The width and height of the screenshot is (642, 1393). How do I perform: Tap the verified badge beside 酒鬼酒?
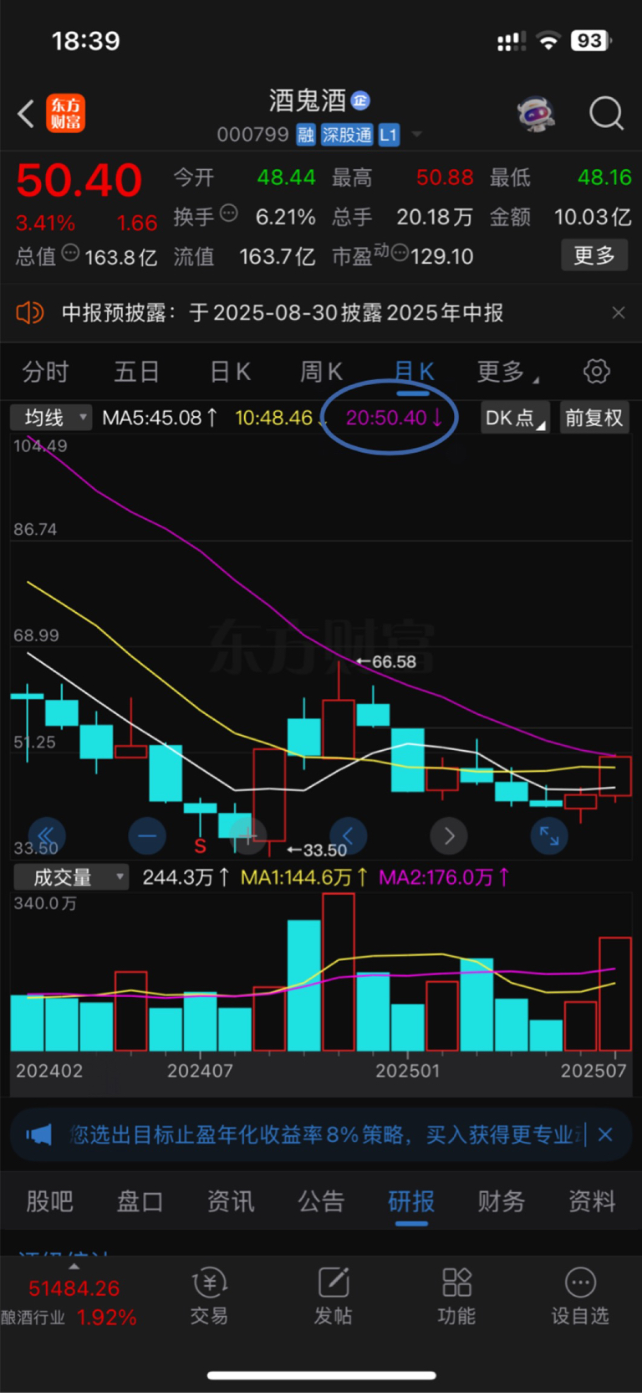point(360,101)
